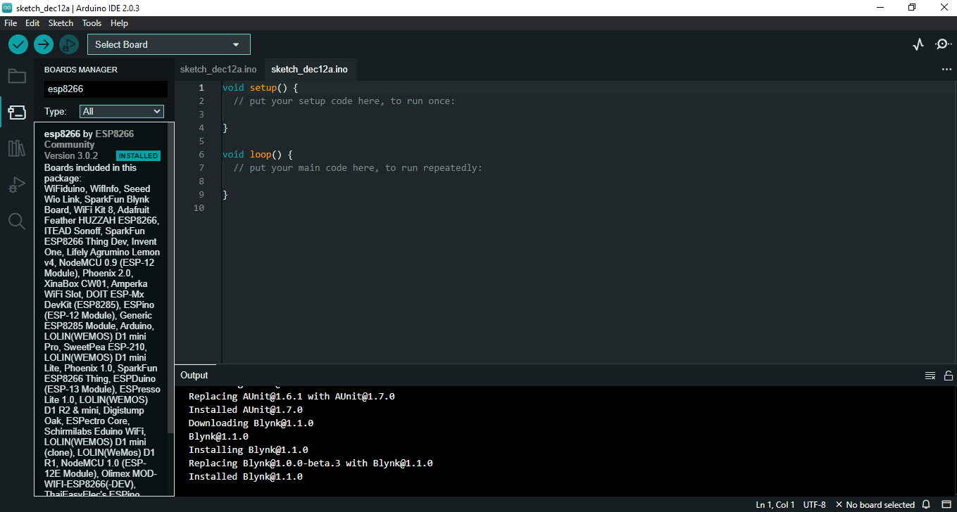Click the 'No board selected' status item
957x512 pixels.
875,505
